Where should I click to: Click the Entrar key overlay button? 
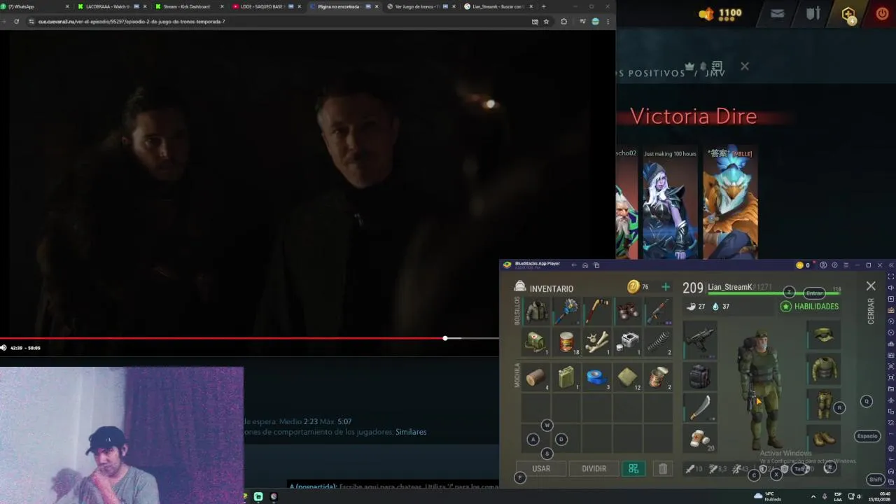814,293
